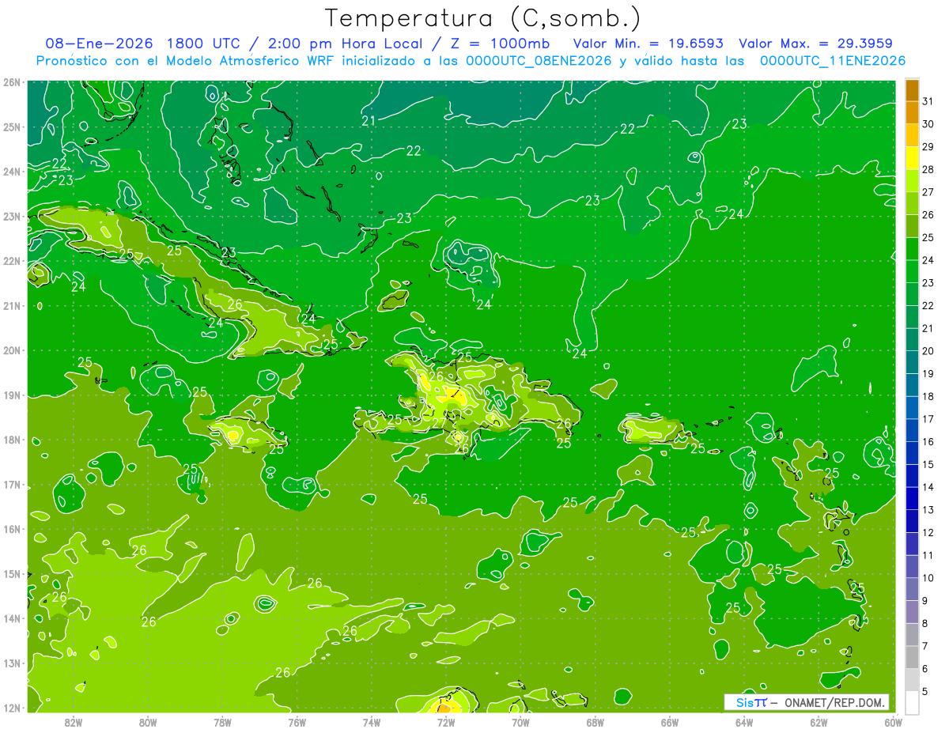Select the initialization stamp '0000UTC_08ENE2026'
949x733 pixels.
pyautogui.click(x=539, y=61)
